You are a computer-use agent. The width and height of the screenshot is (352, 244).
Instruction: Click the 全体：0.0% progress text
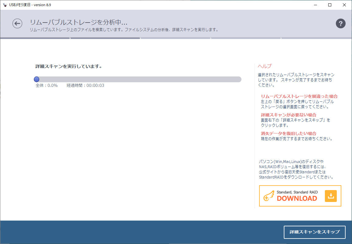coord(47,85)
